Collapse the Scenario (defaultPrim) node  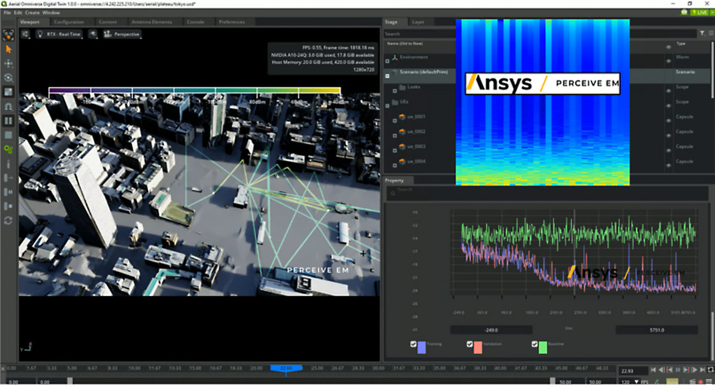tap(388, 75)
